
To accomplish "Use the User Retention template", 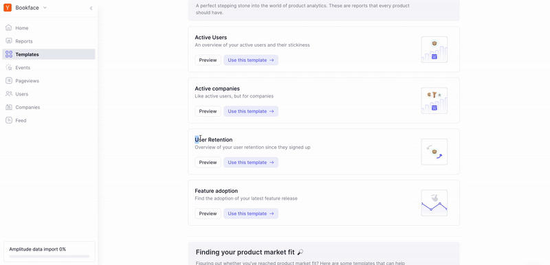I will tap(251, 162).
